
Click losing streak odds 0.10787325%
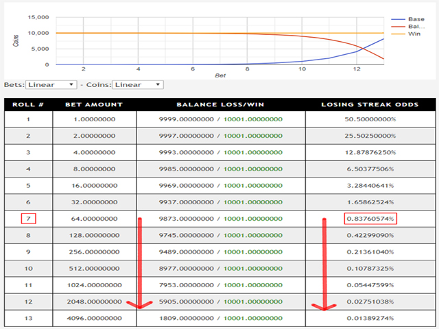click(370, 269)
